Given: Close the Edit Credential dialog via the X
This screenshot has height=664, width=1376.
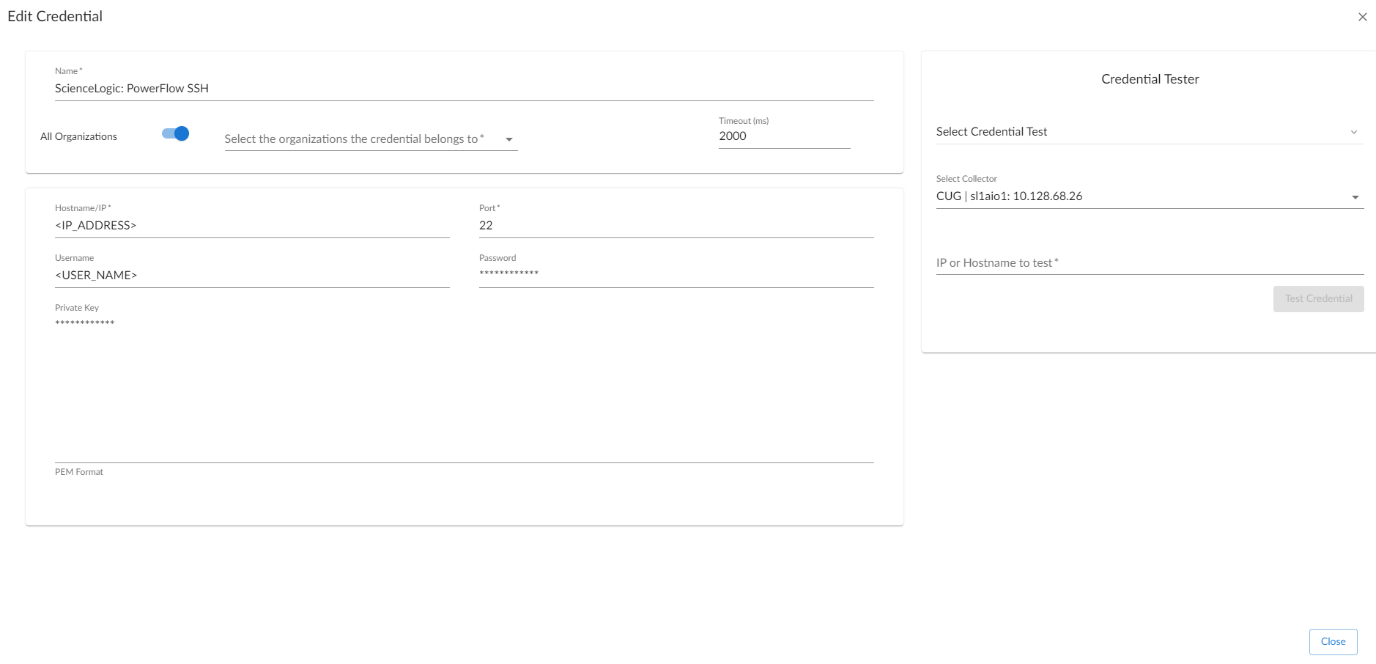Looking at the screenshot, I should point(1362,16).
